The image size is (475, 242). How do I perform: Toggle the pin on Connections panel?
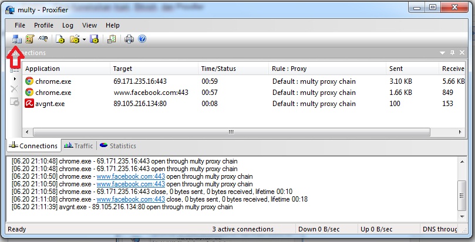pyautogui.click(x=452, y=53)
